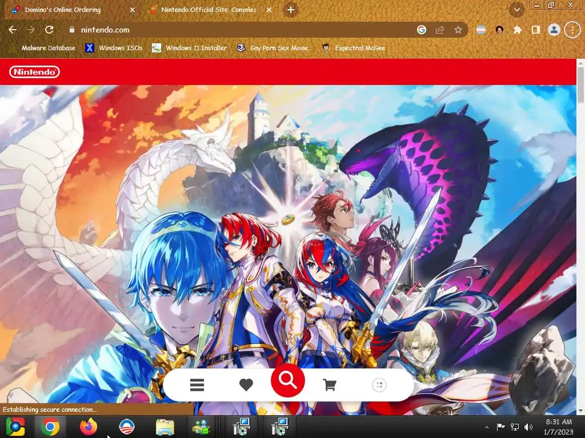
Task: Open a new tab with the plus button
Action: 291,10
